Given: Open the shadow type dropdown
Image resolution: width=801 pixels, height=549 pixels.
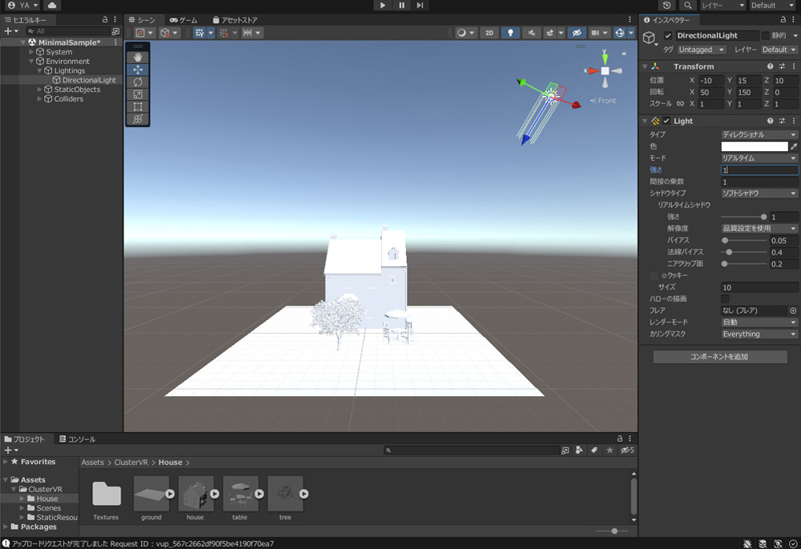Looking at the screenshot, I should pyautogui.click(x=759, y=193).
